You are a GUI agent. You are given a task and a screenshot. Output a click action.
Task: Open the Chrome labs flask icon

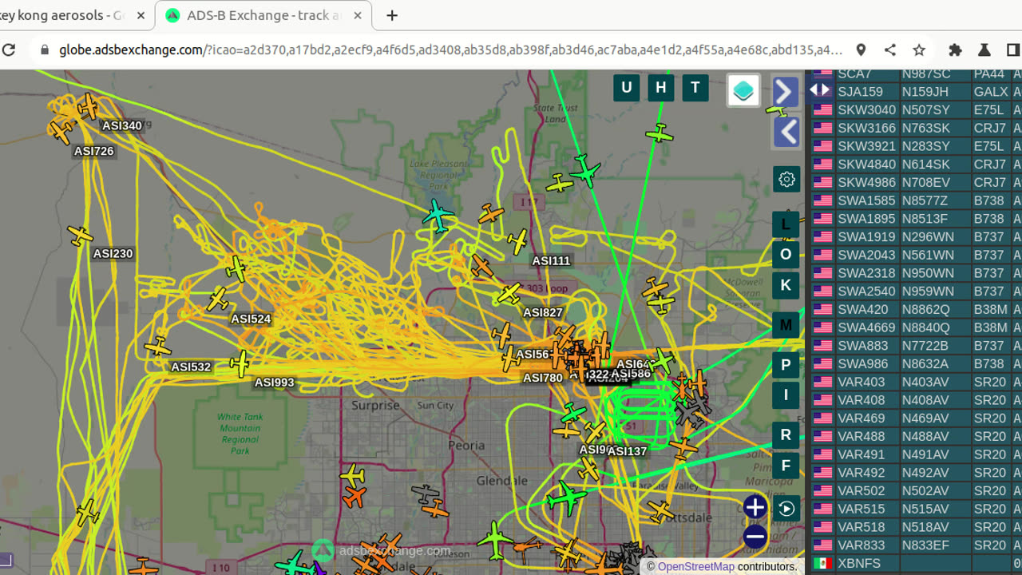click(x=984, y=50)
